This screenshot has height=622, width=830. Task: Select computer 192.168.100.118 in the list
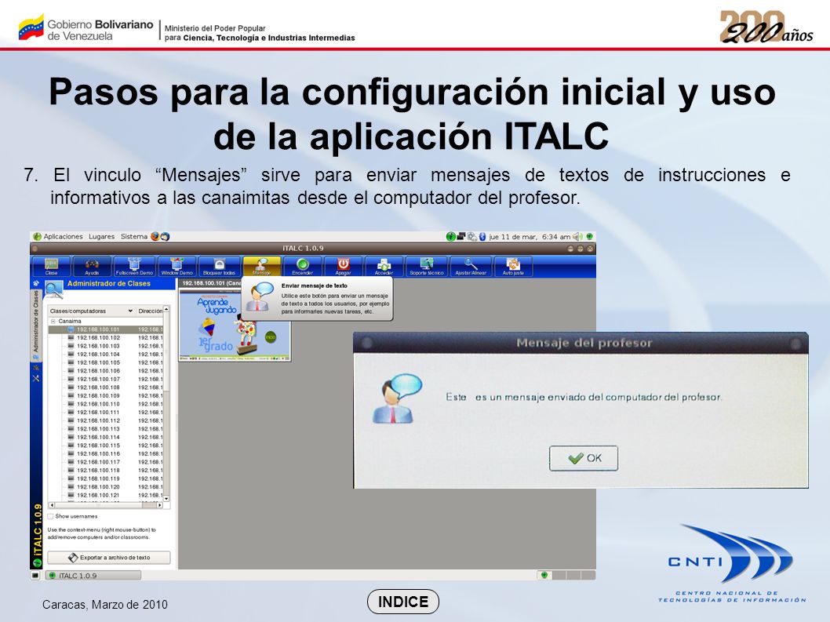[106, 471]
